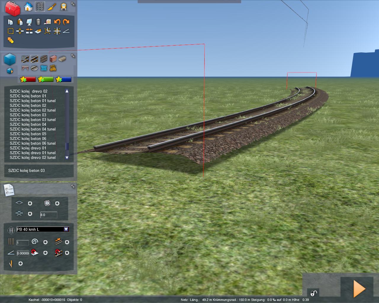Open the red toolbox menu
Viewport: 379px width, 303px height.
12,8
